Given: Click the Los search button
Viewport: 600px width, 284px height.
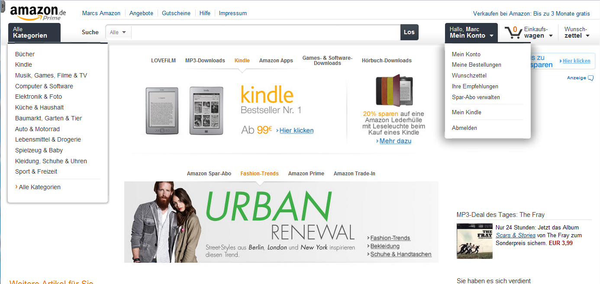Looking at the screenshot, I should 409,32.
